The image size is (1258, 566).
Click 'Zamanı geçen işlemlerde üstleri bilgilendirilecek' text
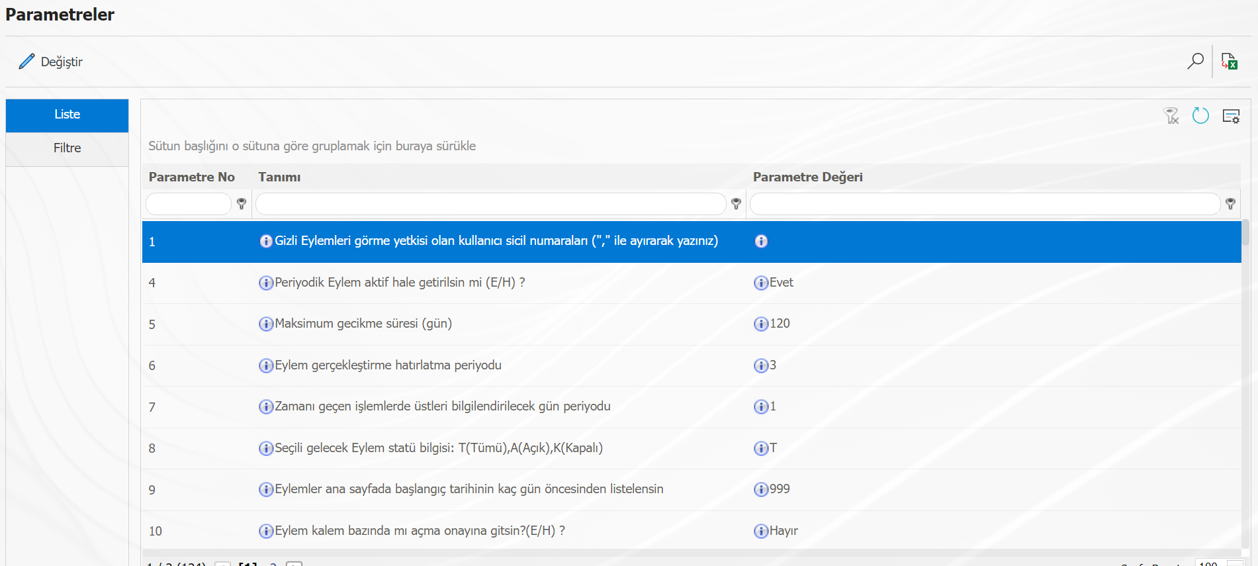point(405,406)
